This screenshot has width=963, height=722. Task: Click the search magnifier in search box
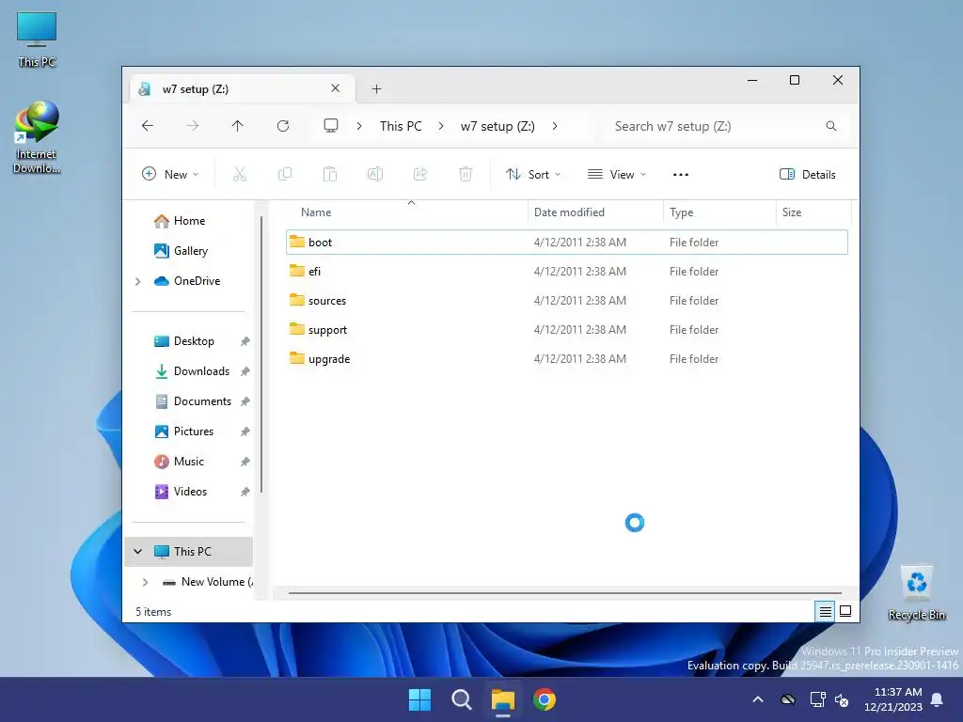click(831, 126)
